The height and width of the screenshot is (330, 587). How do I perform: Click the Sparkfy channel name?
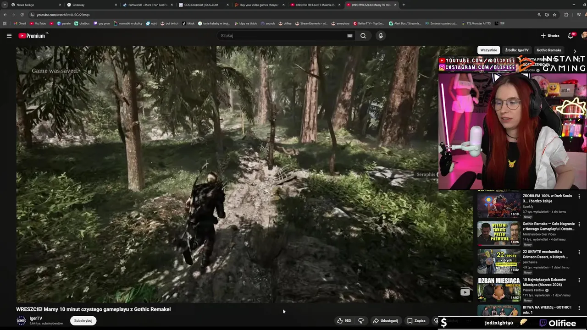pyautogui.click(x=528, y=207)
